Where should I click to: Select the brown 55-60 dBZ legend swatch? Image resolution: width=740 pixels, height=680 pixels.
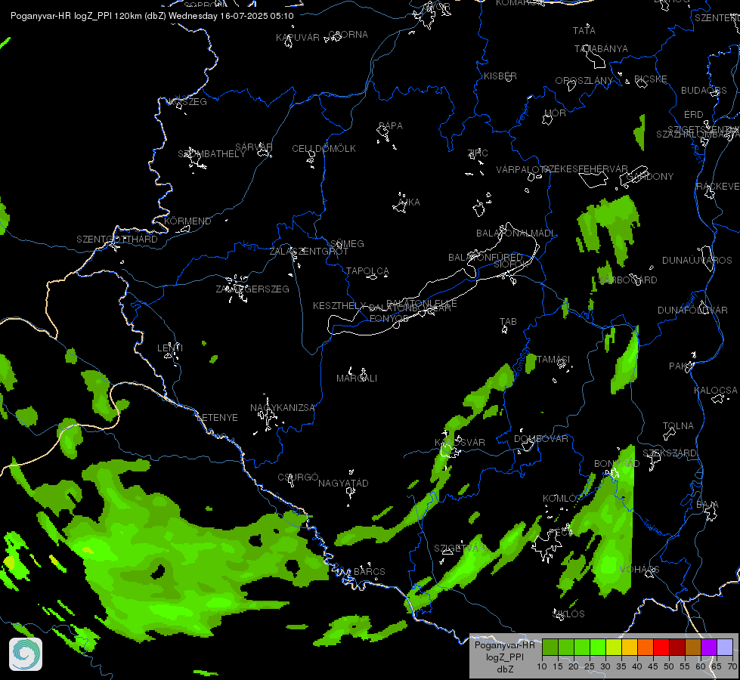(x=693, y=647)
